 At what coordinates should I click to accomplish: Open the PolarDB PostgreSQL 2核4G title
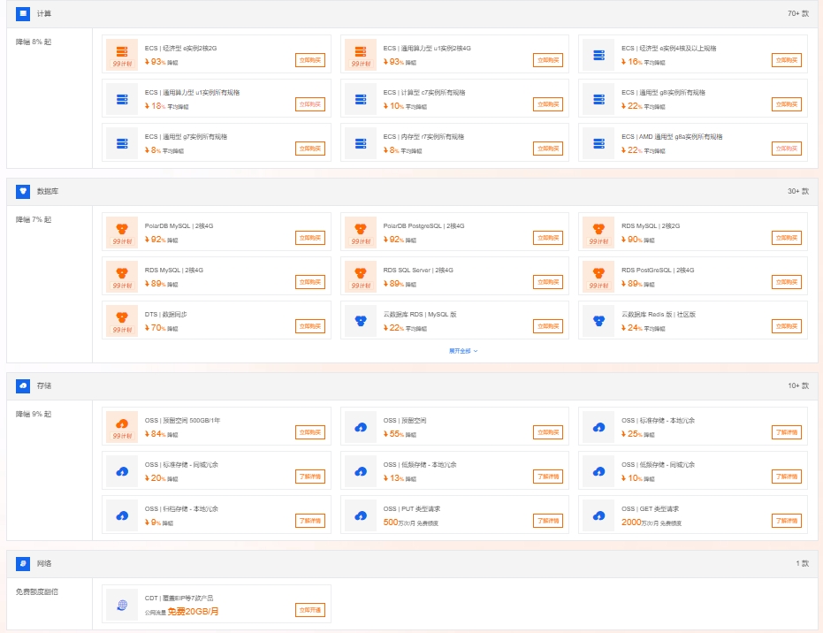coord(423,225)
